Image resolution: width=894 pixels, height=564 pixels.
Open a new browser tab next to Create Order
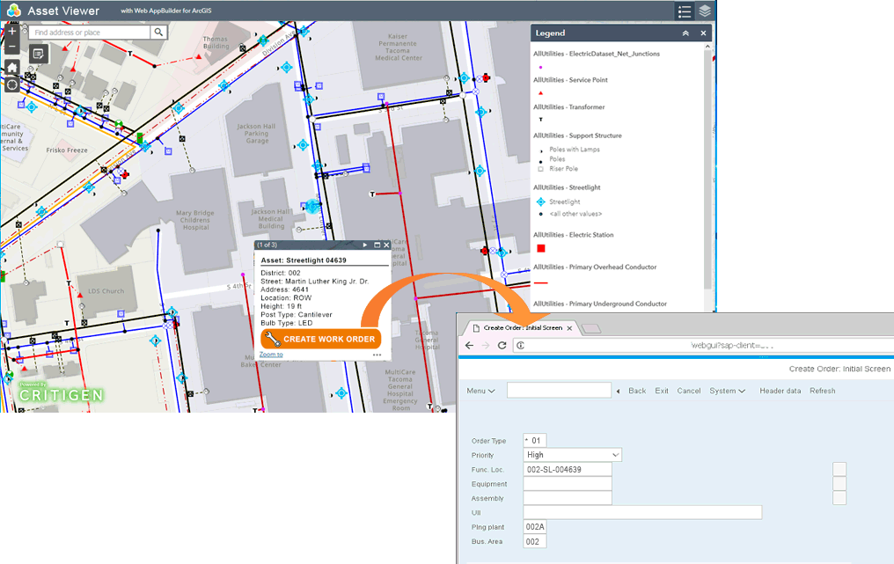[591, 328]
